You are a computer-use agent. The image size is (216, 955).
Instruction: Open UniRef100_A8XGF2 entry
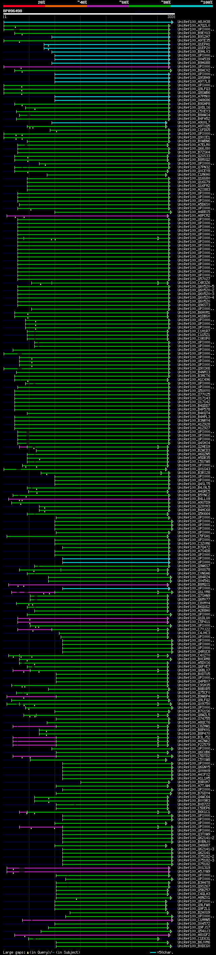click(x=194, y=935)
